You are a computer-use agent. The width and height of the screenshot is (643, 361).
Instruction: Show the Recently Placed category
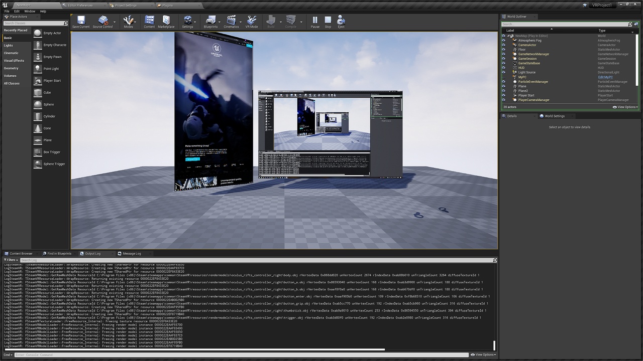[x=16, y=30]
